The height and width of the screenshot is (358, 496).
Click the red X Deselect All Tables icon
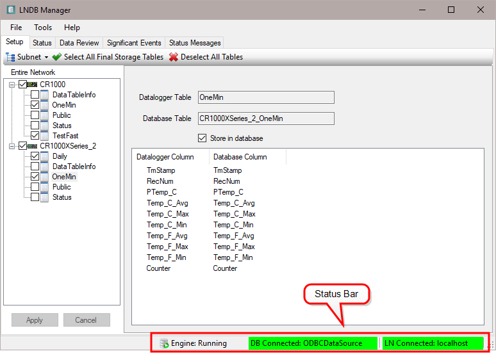click(174, 57)
